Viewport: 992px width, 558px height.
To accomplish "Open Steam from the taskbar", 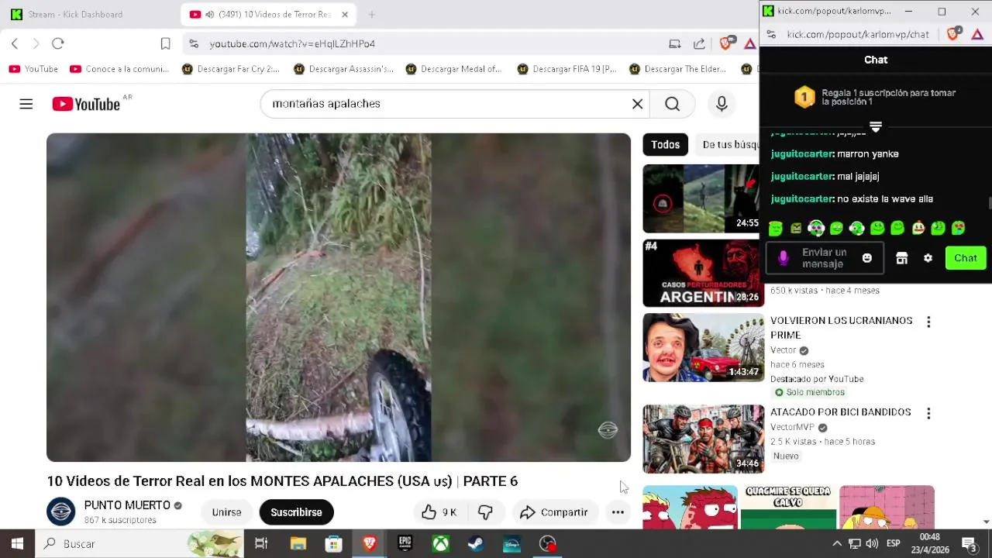I will pos(476,544).
